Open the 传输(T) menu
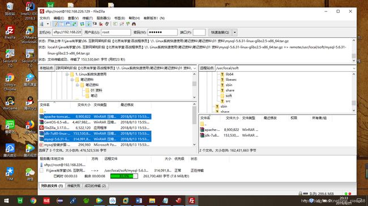This screenshot has height=206, width=368. click(88, 18)
